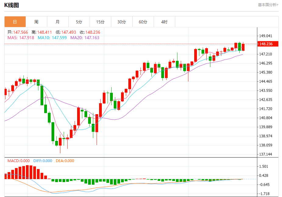The image size is (282, 197).
Task: Open the 30分 interval tab
Action: pos(122,22)
